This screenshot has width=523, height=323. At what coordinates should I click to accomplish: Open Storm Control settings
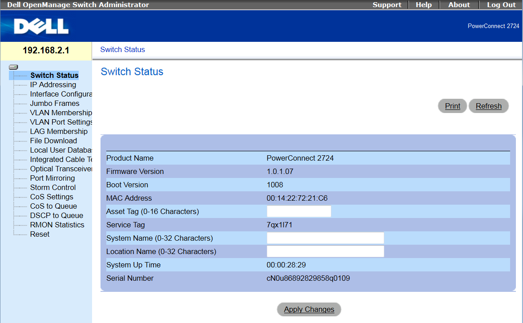coord(53,187)
